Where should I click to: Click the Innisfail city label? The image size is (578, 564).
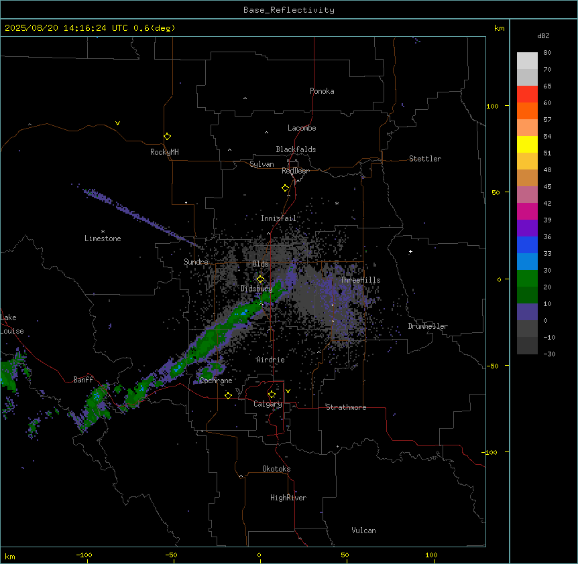point(279,218)
